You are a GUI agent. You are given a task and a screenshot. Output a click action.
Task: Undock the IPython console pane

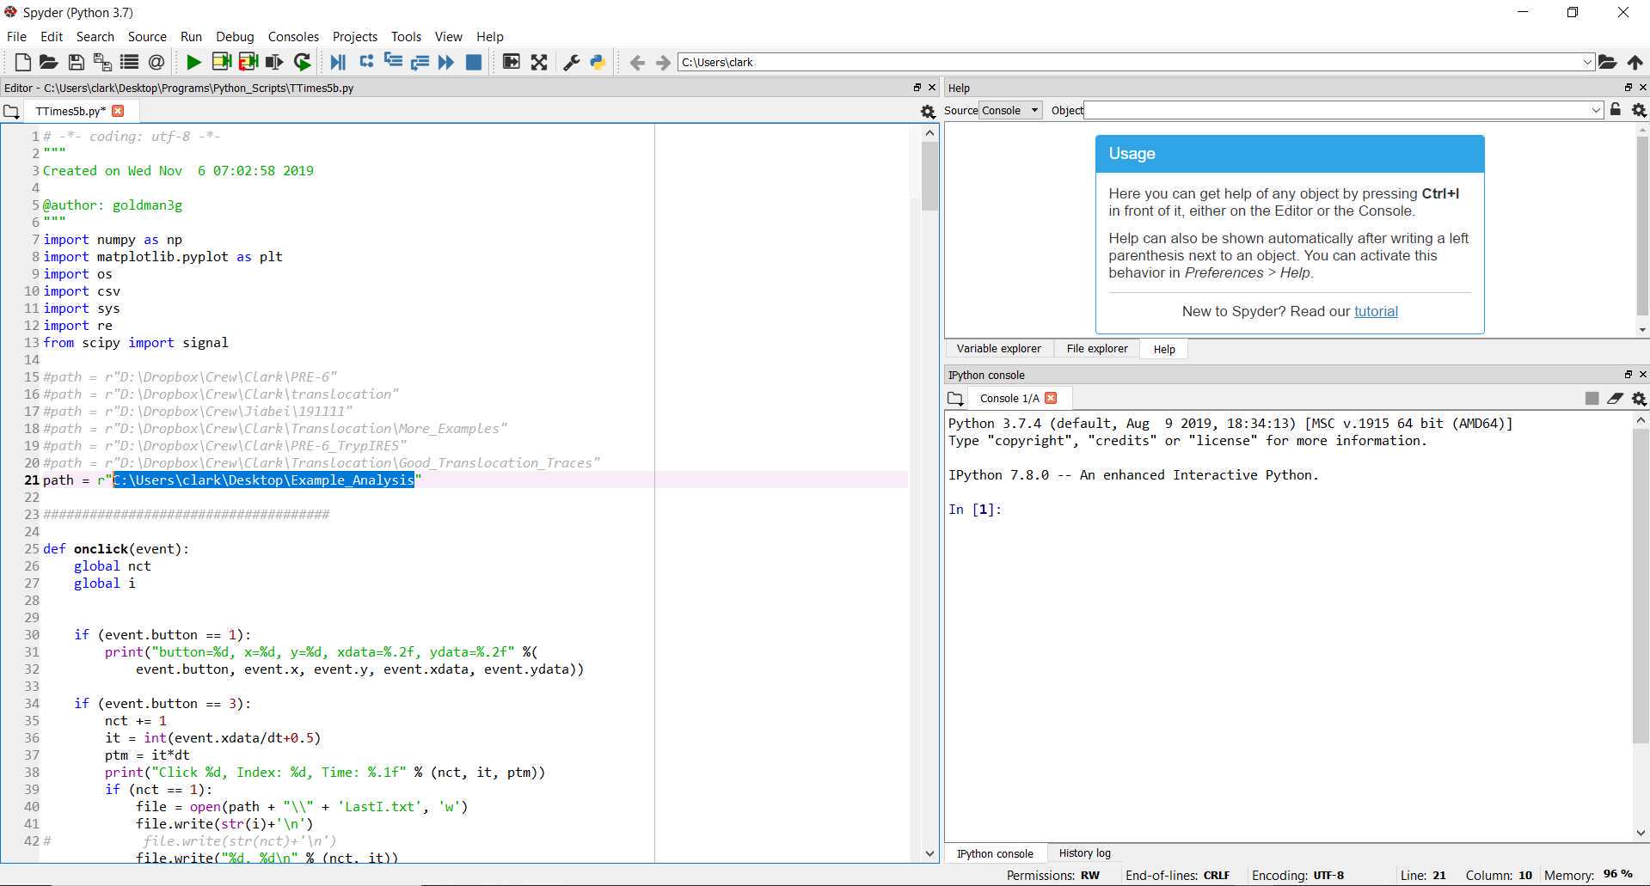pyautogui.click(x=1628, y=375)
